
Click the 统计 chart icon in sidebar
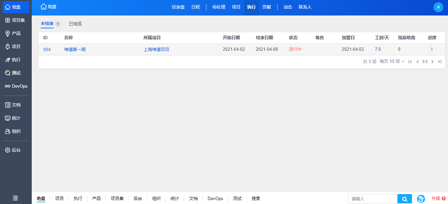click(x=8, y=118)
